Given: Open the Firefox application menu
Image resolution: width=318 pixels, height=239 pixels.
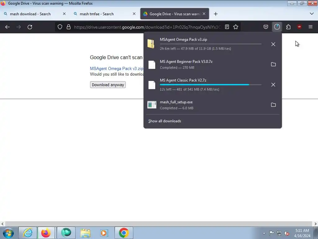Looking at the screenshot, I should [311, 27].
